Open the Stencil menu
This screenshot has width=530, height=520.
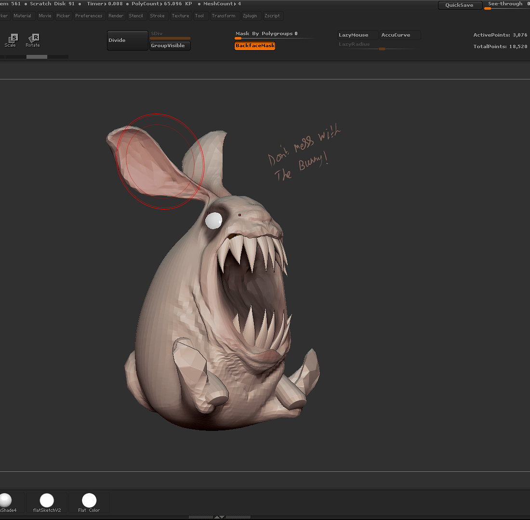point(136,16)
